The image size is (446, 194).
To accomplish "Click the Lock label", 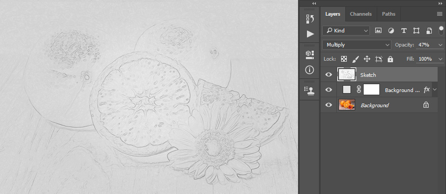I will (330, 59).
